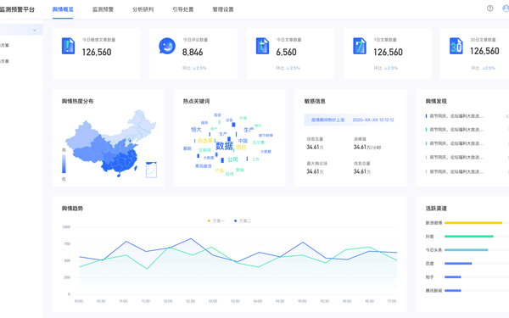Click the China heat distribution map
The width and height of the screenshot is (509, 318).
click(110, 142)
